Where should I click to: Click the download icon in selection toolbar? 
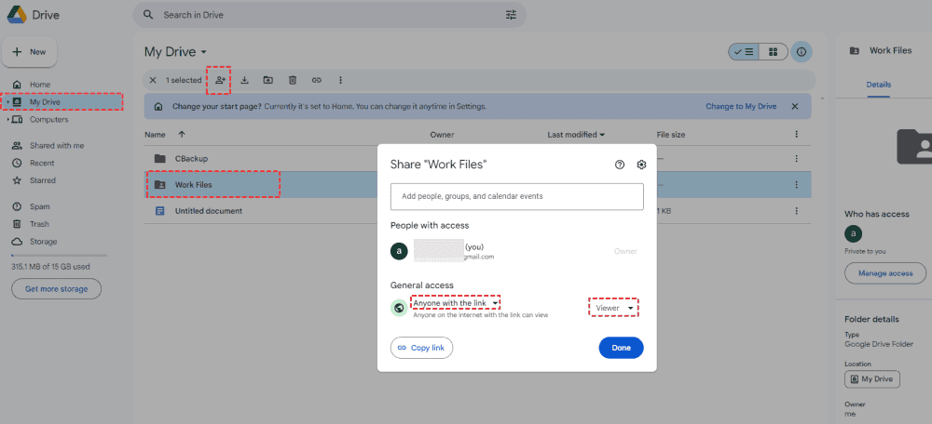(x=244, y=80)
